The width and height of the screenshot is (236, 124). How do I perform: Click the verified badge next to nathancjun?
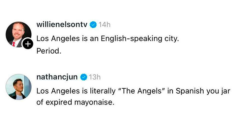[84, 77]
